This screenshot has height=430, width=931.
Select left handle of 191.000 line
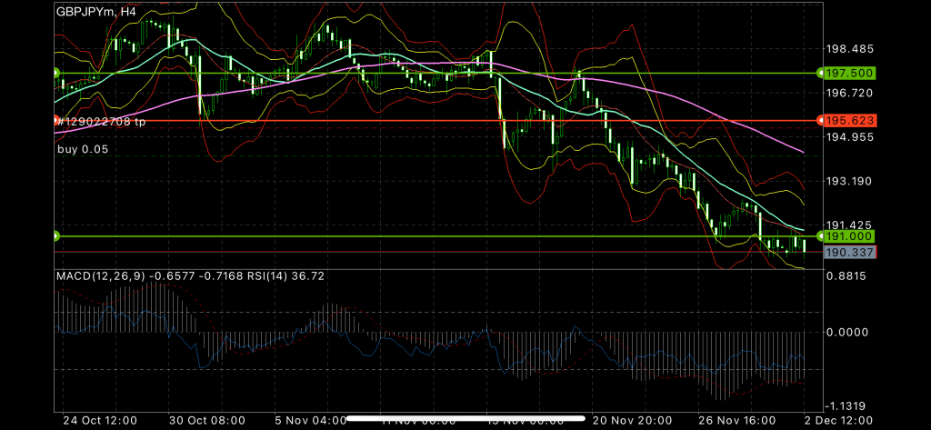56,236
